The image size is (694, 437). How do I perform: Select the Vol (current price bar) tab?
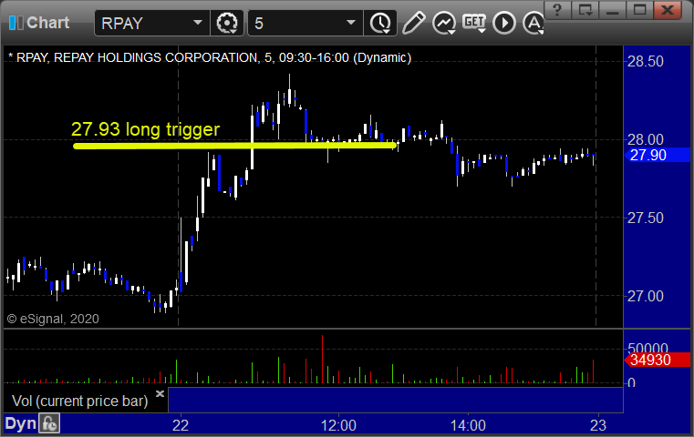tap(80, 401)
